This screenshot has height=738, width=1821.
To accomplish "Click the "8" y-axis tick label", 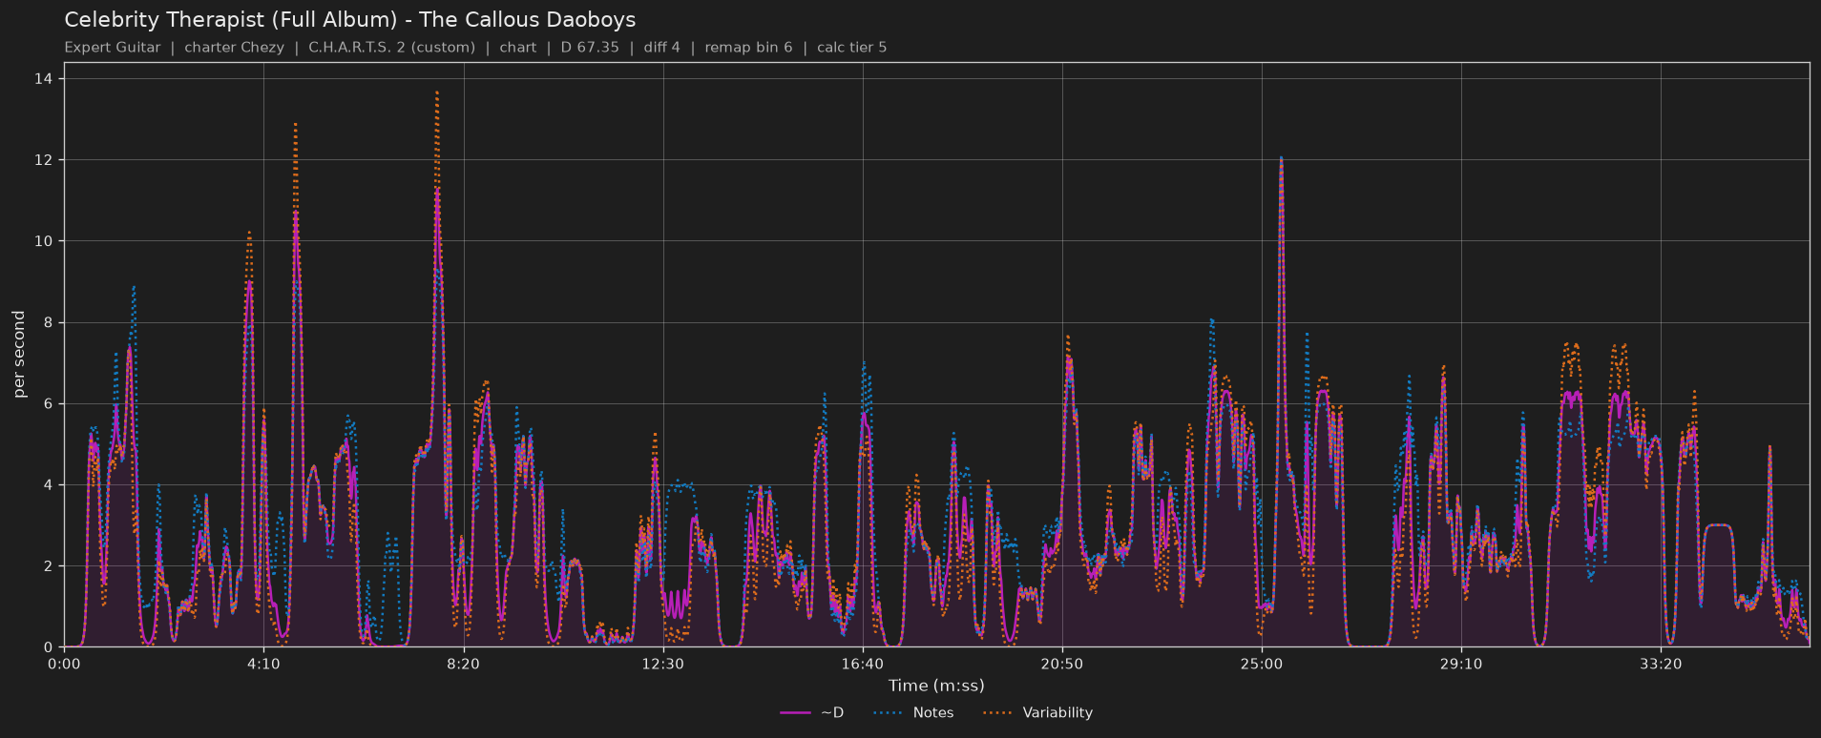I will pos(49,322).
